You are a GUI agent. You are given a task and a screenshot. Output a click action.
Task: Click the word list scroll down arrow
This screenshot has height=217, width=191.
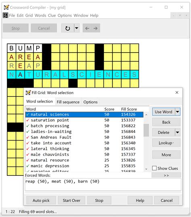coord(146,169)
